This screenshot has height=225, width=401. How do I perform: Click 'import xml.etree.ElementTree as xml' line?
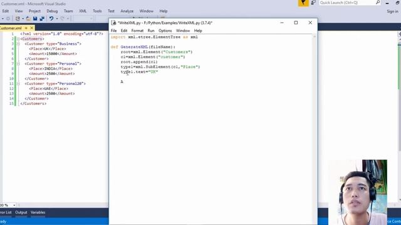pos(154,37)
